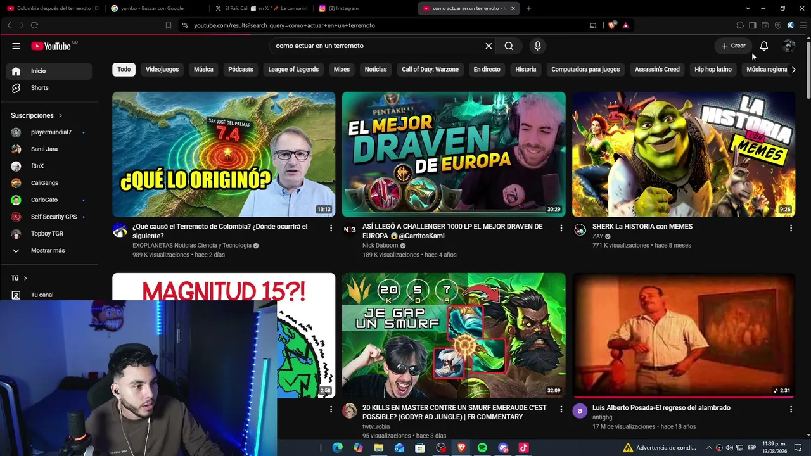Click the Crear button
The height and width of the screenshot is (456, 811).
click(x=733, y=46)
